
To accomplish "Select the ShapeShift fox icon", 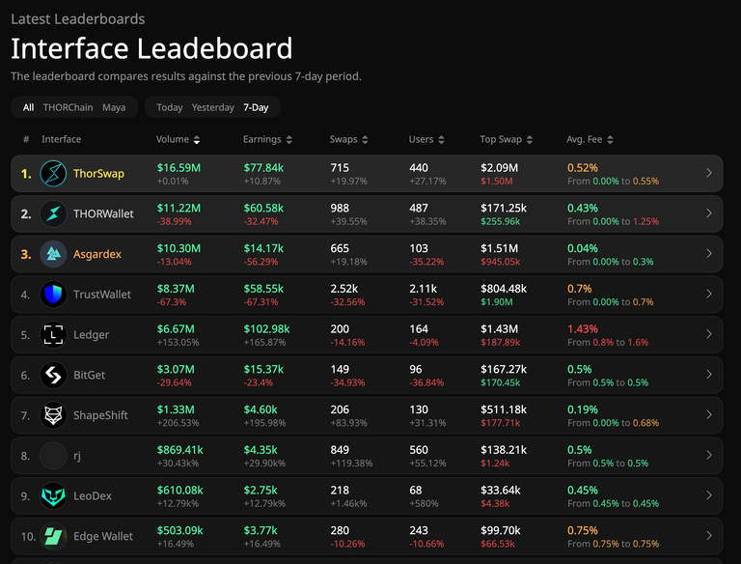I will (53, 415).
